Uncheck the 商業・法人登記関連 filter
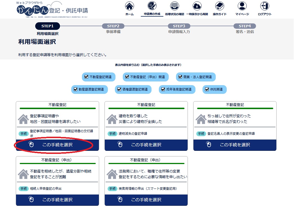The height and width of the screenshot is (210, 296). (x=180, y=77)
